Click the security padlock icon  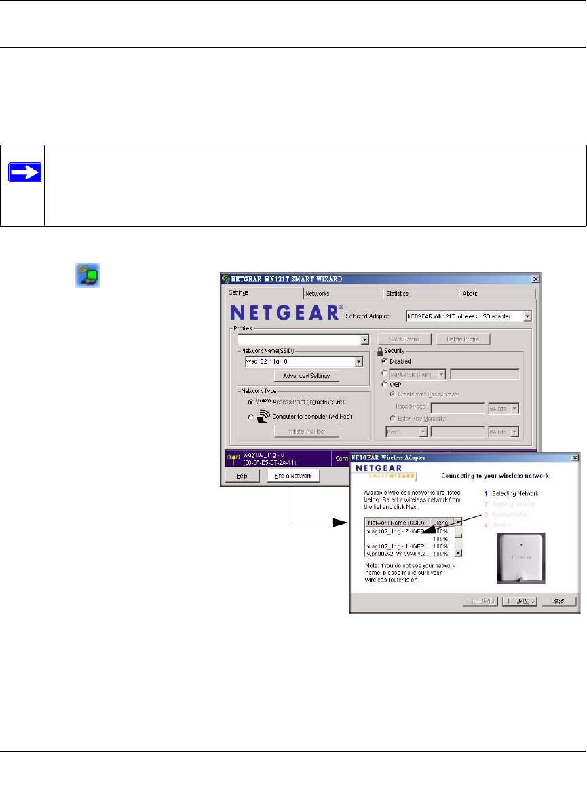coord(380,351)
